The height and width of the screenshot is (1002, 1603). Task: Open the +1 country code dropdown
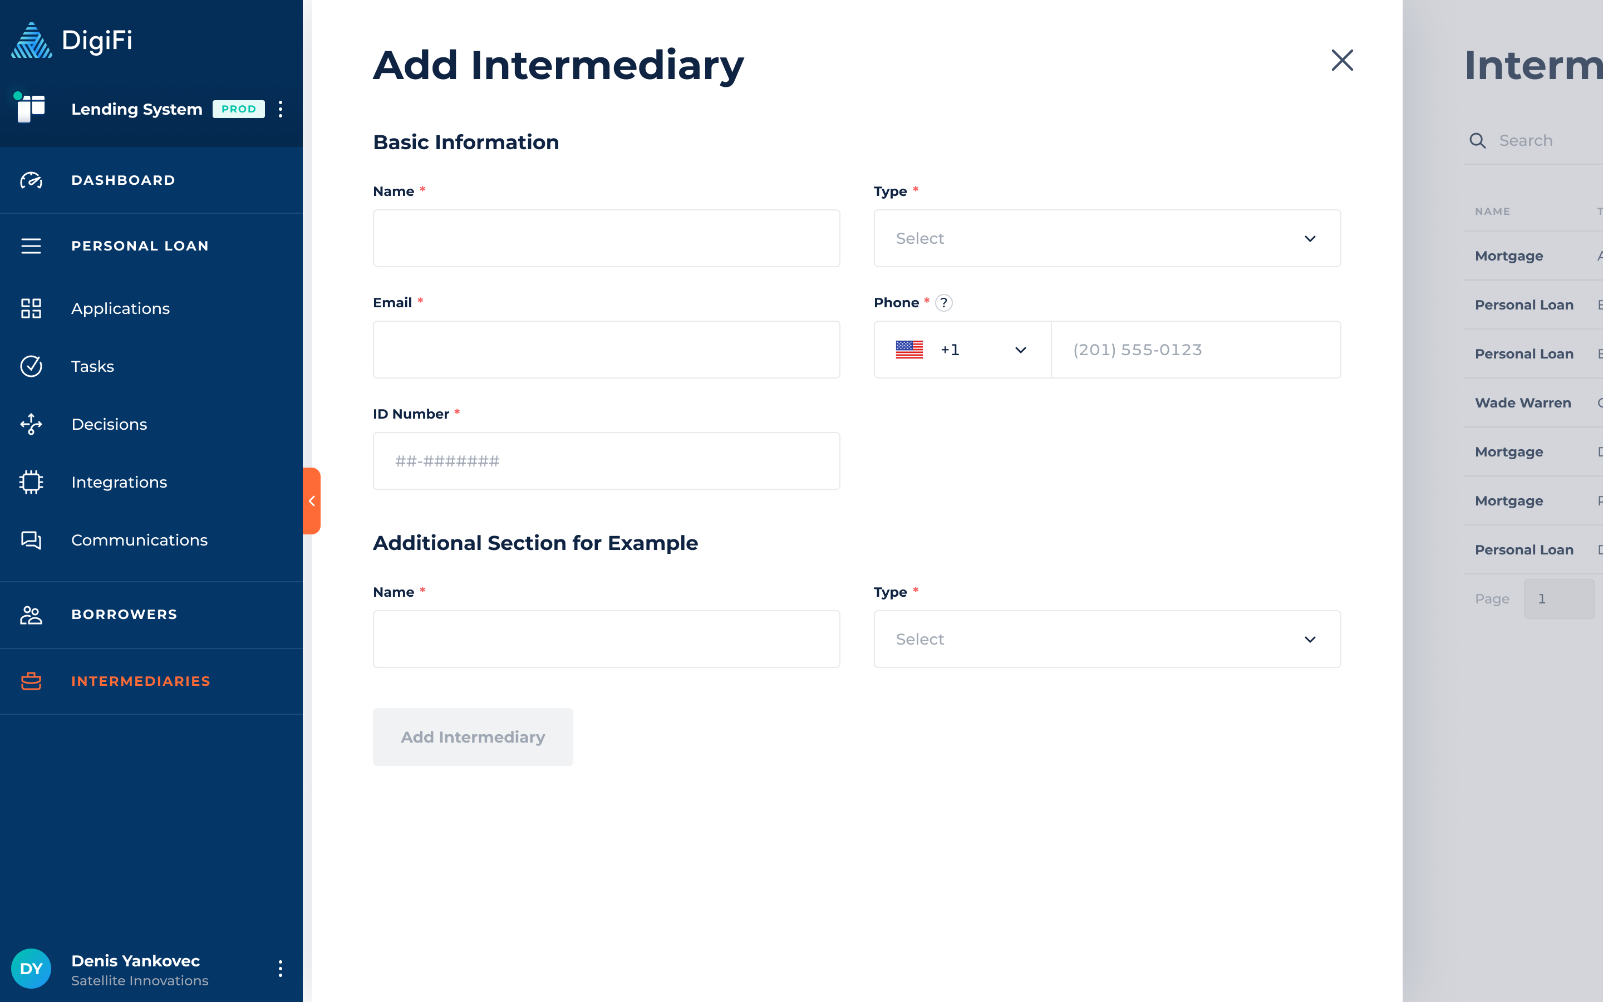(962, 350)
